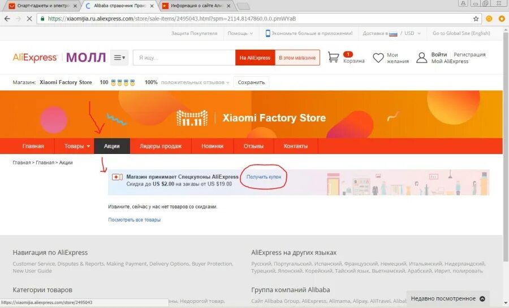Click the Войти sign-in link
Viewport: 509px width, 308px height.
click(x=439, y=54)
